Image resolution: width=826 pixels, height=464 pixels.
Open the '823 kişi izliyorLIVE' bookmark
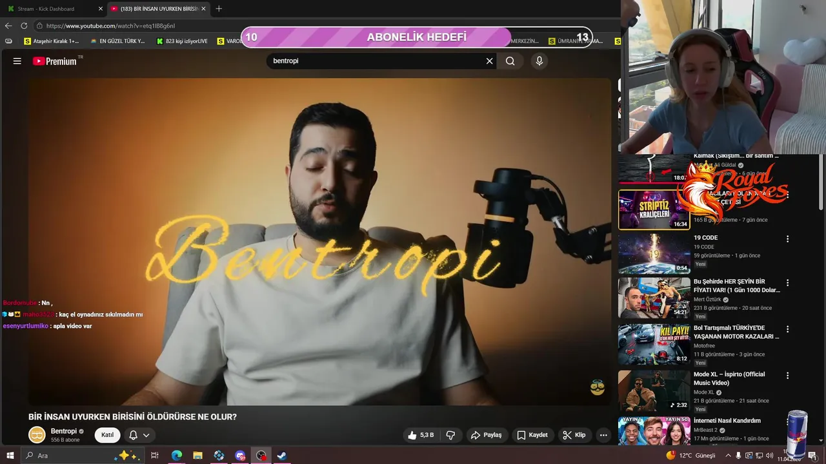[x=182, y=41]
